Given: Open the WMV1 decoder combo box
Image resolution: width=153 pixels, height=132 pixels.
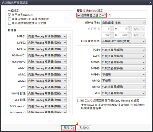Looking at the screenshot, I should click(x=47, y=68).
